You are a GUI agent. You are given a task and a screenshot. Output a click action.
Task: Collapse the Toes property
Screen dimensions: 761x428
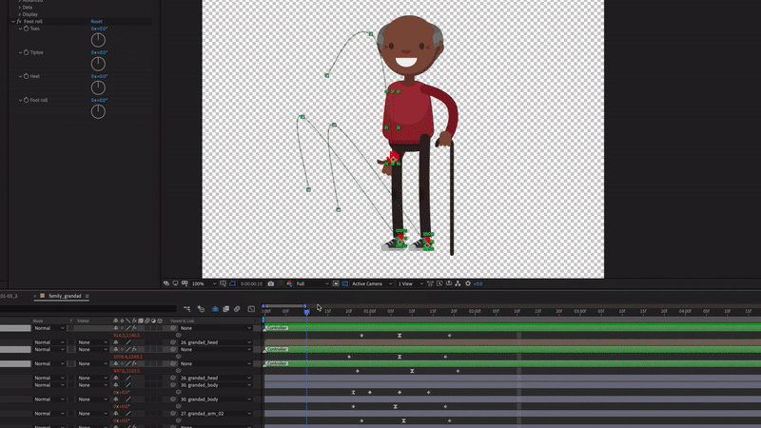coord(20,29)
